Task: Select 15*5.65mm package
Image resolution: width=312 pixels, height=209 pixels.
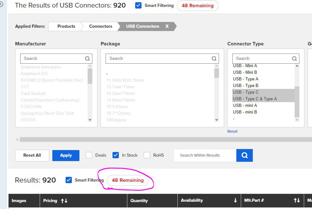Action: (117, 107)
